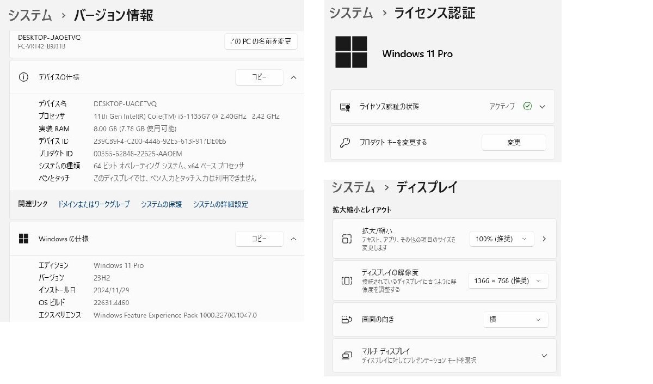The image size is (653, 384).
Task: Click the license activation status icon
Action: click(344, 107)
